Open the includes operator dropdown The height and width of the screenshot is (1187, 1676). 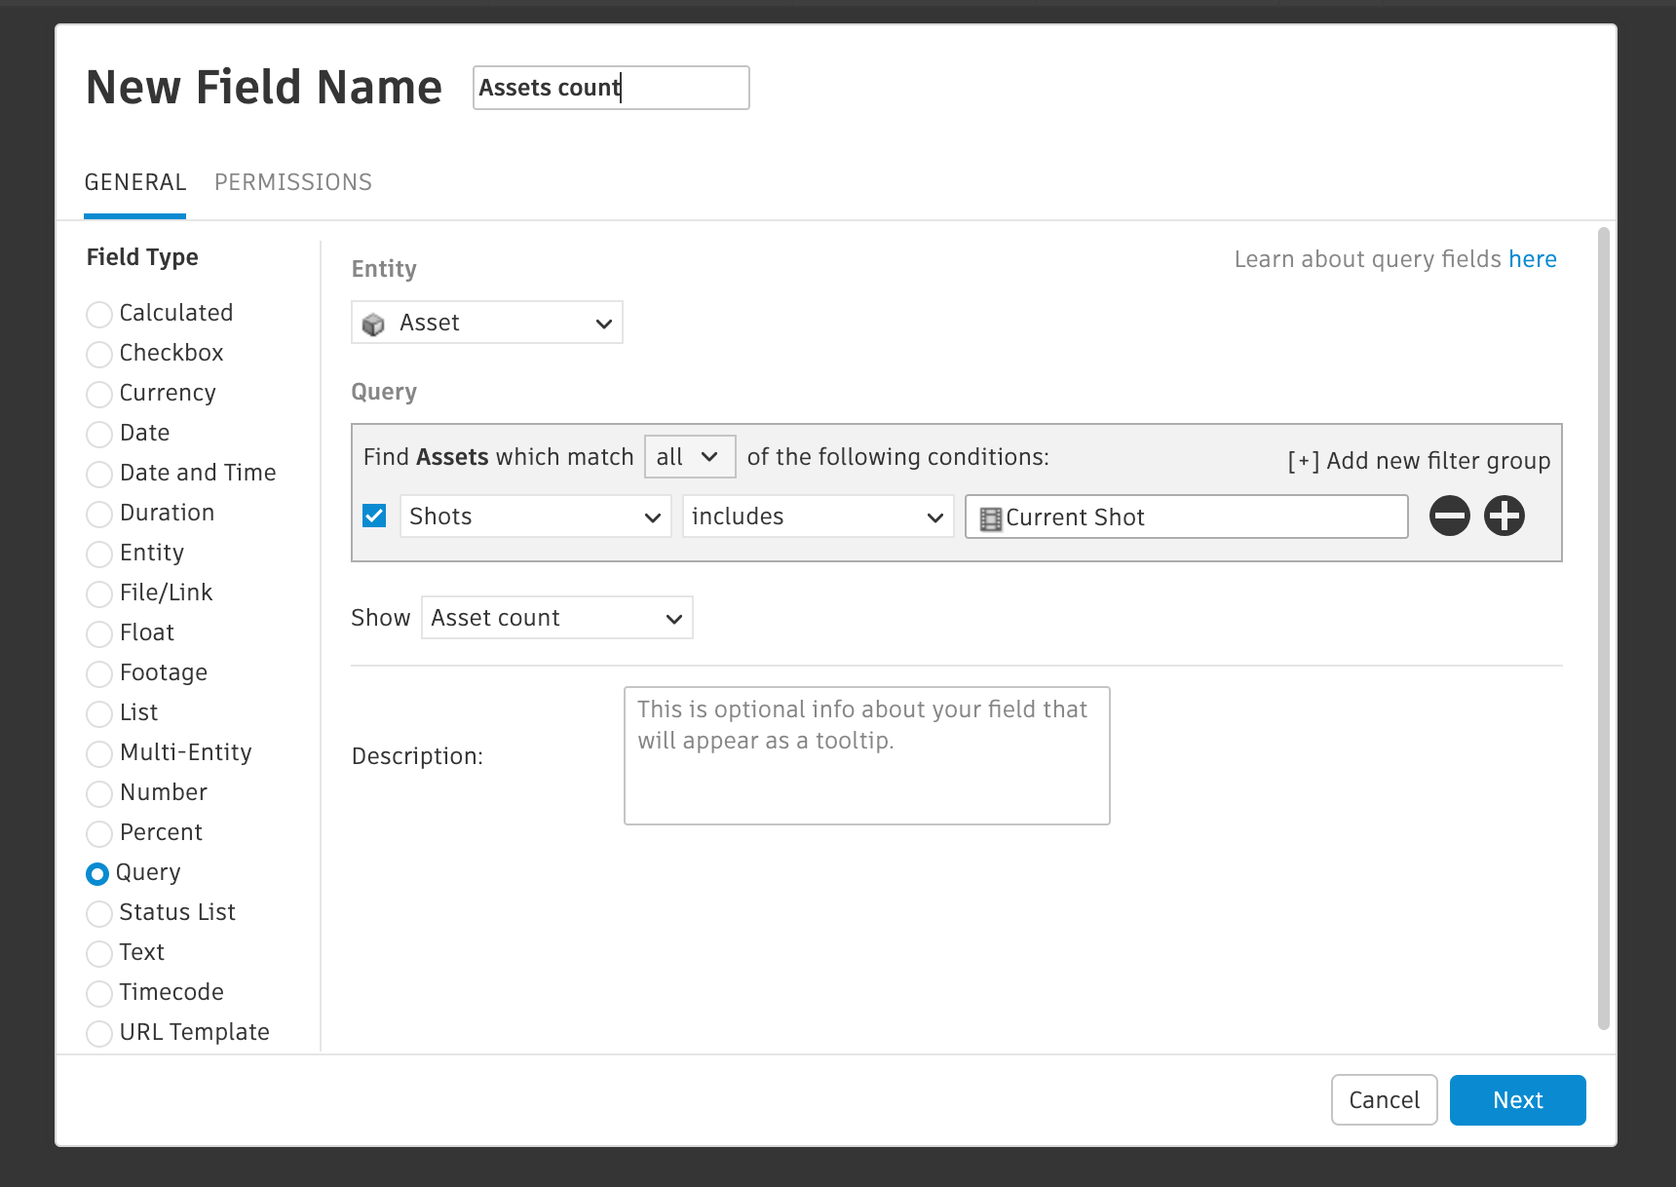point(818,517)
